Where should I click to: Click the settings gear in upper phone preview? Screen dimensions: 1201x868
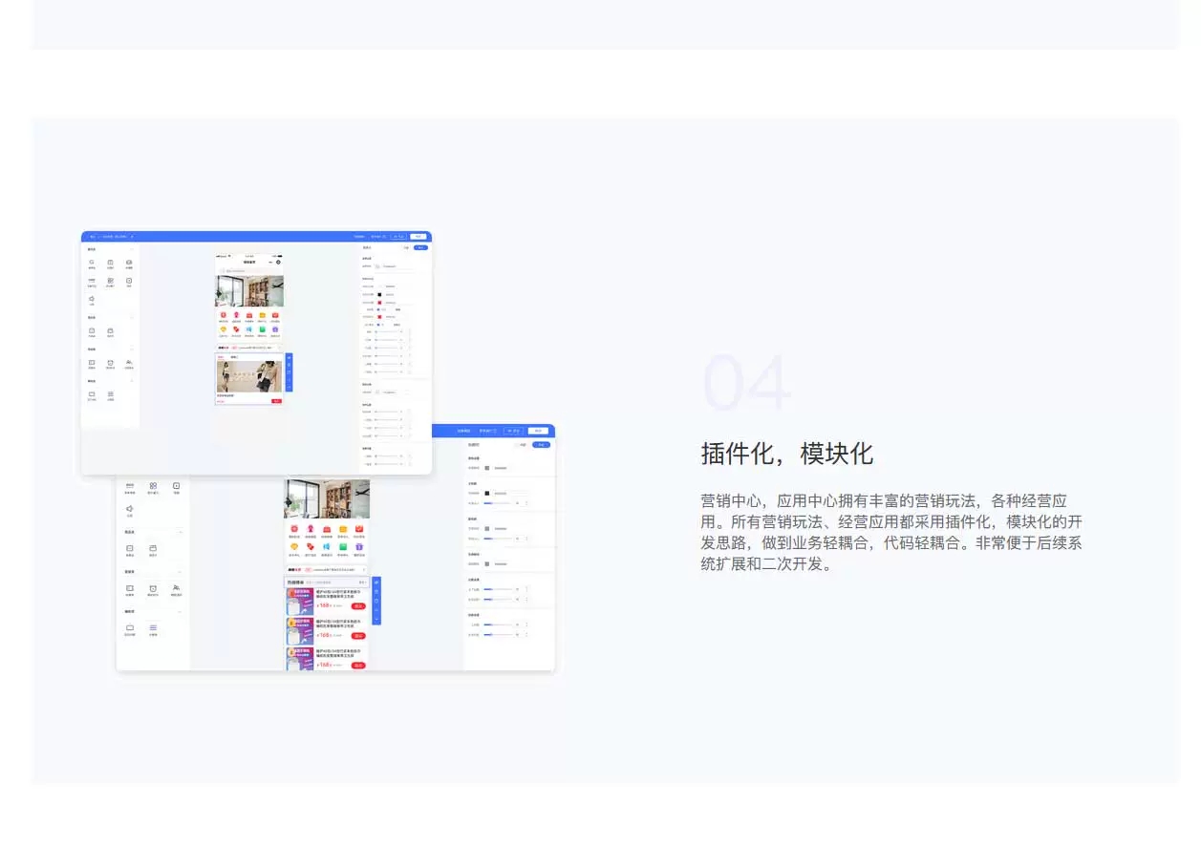[x=279, y=262]
